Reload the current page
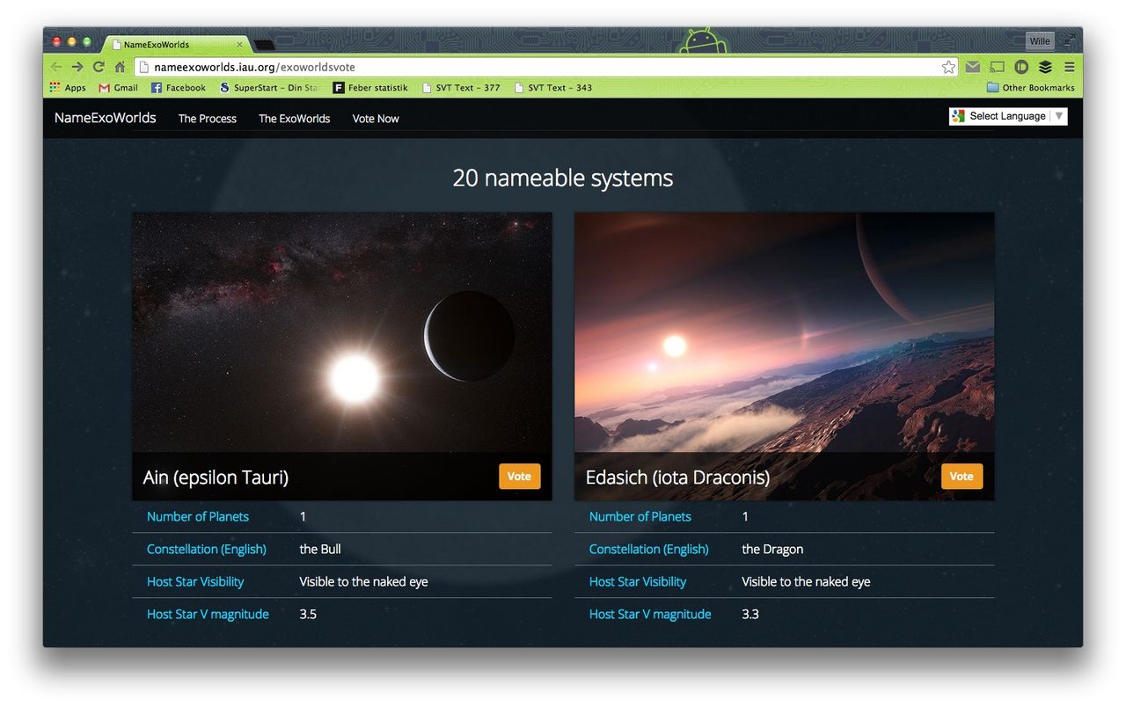 [98, 66]
